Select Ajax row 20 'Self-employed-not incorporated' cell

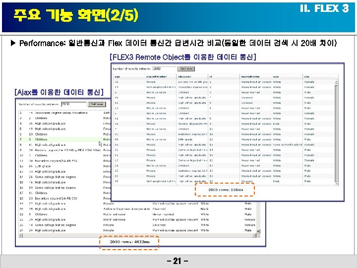126,209
